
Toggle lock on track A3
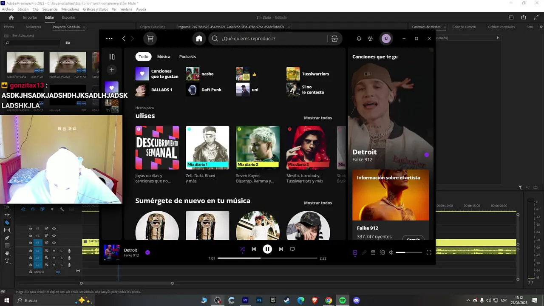coord(30,265)
